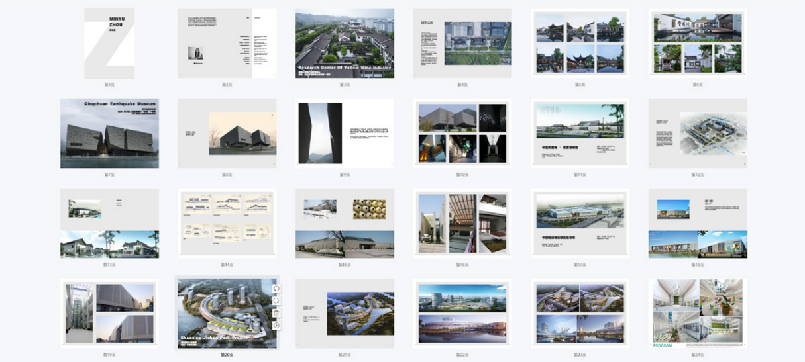Click the '第20页' page label
This screenshot has height=362, width=805.
(x=227, y=355)
